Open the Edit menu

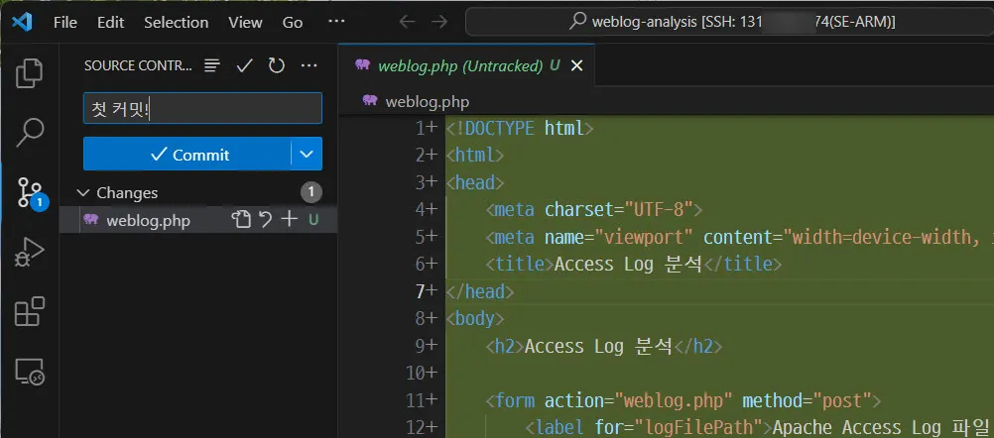coord(110,22)
